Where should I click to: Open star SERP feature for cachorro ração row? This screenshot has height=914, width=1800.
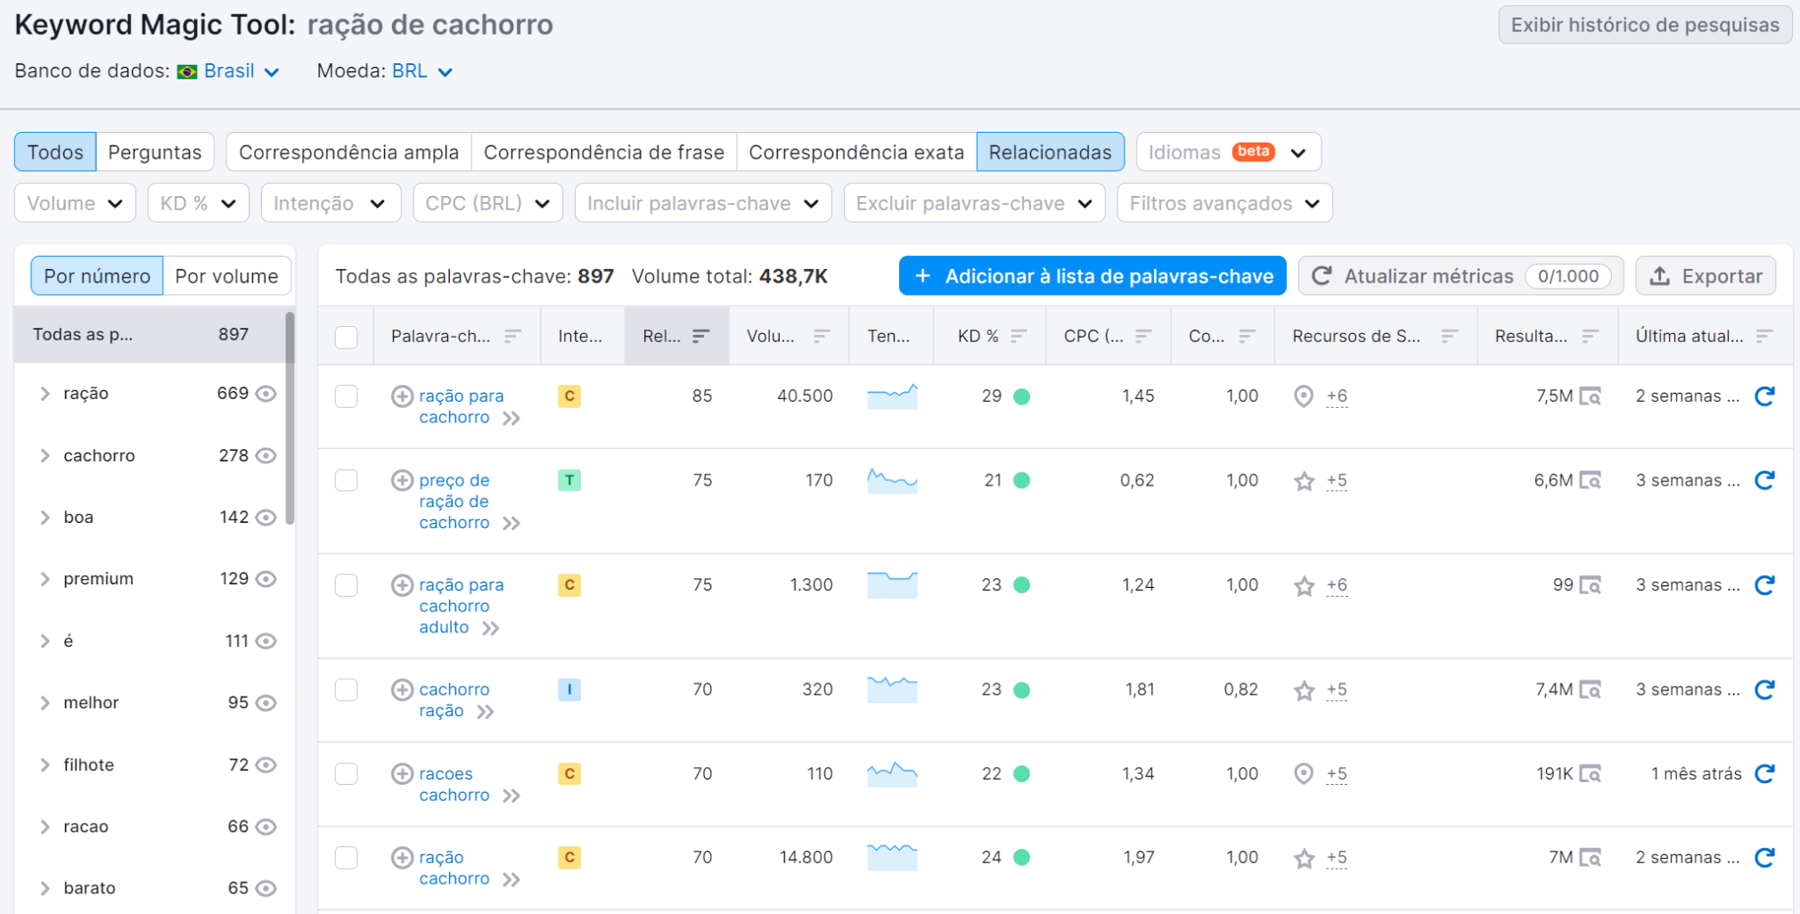pos(1305,690)
